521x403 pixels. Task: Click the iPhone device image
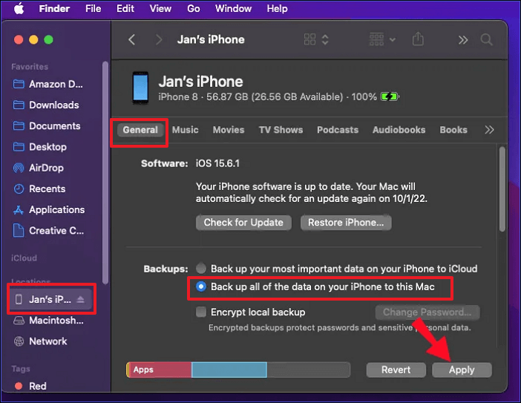click(x=140, y=88)
